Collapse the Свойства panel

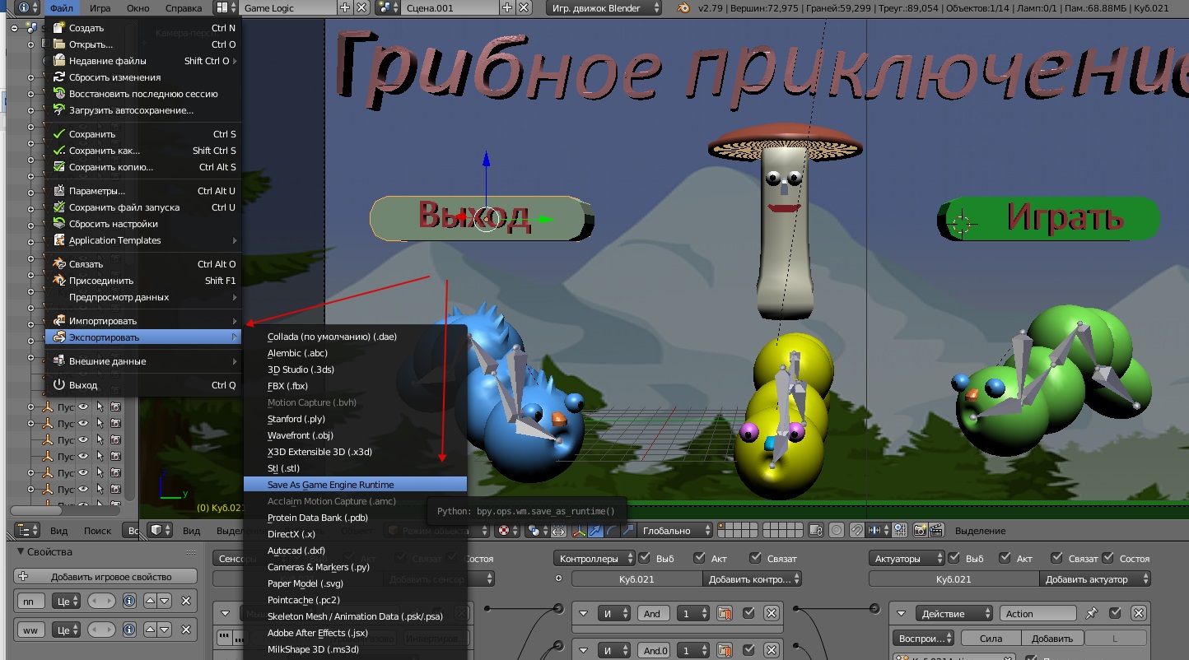(x=21, y=552)
